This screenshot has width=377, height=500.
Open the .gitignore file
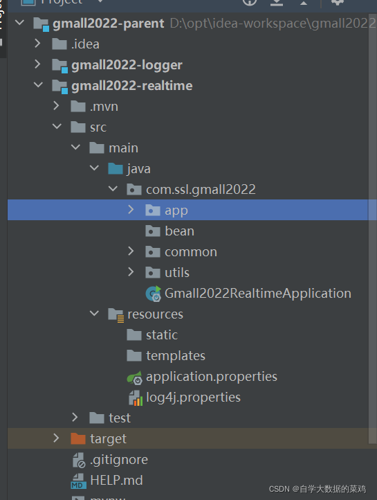(119, 460)
